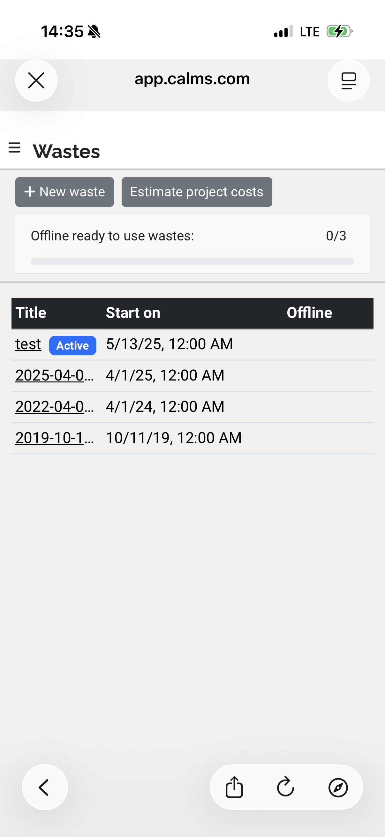Image resolution: width=385 pixels, height=837 pixels.
Task: Click Estimate project costs button
Action: (x=197, y=192)
